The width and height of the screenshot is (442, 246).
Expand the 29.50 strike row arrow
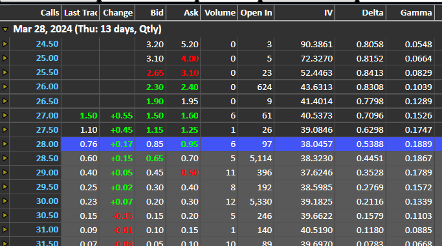click(5, 186)
